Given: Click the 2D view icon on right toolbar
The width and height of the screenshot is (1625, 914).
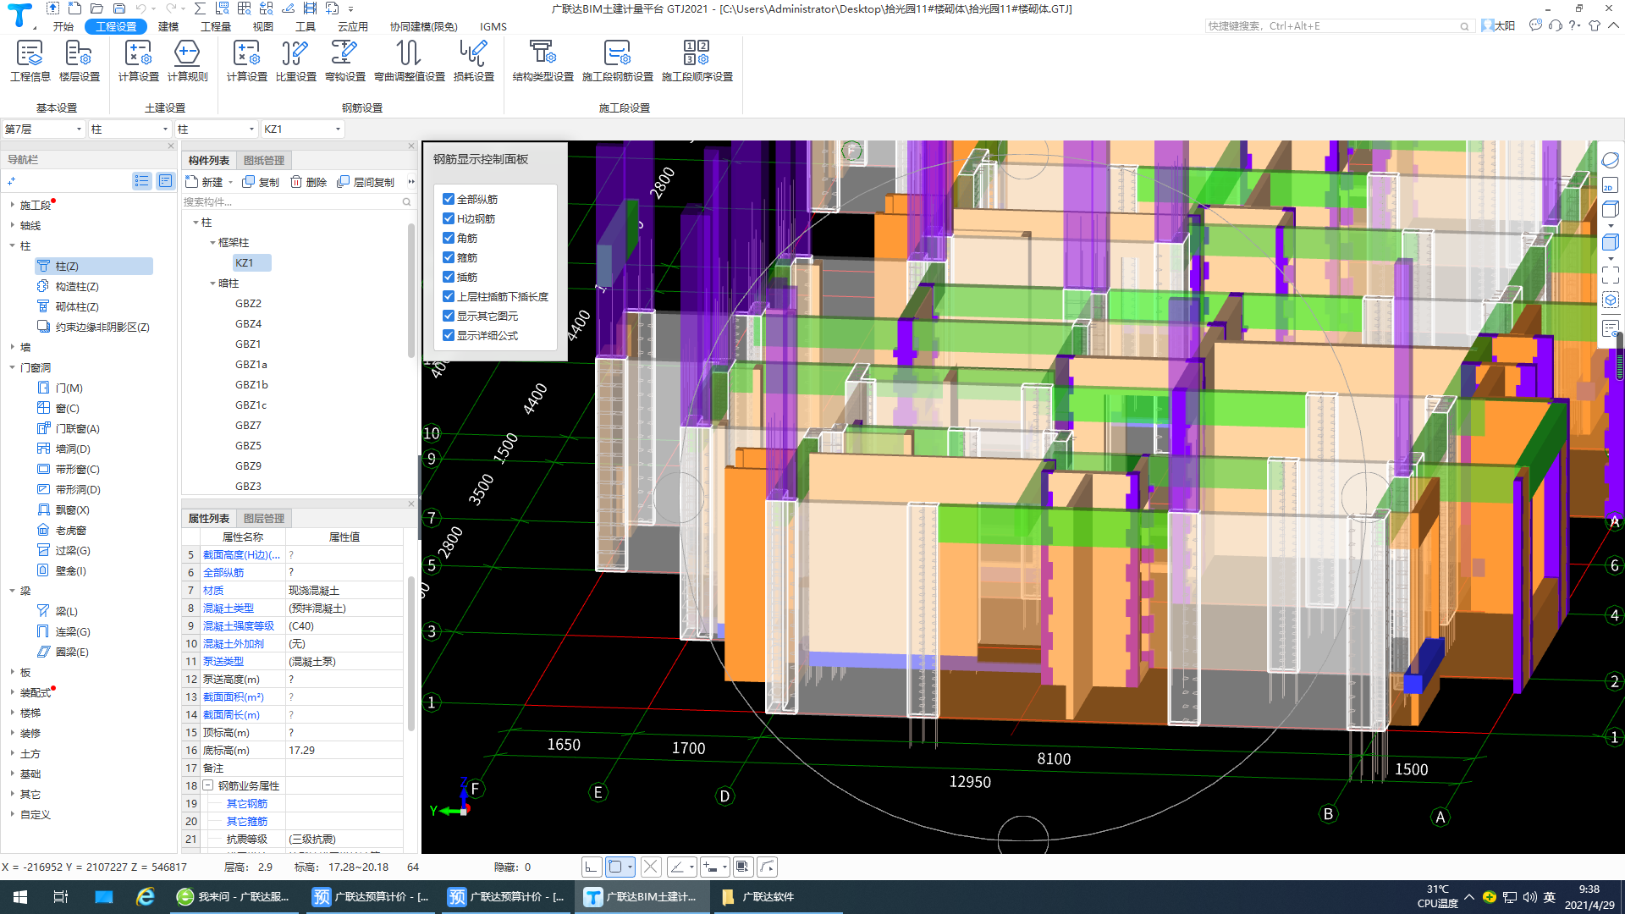Looking at the screenshot, I should tap(1610, 184).
